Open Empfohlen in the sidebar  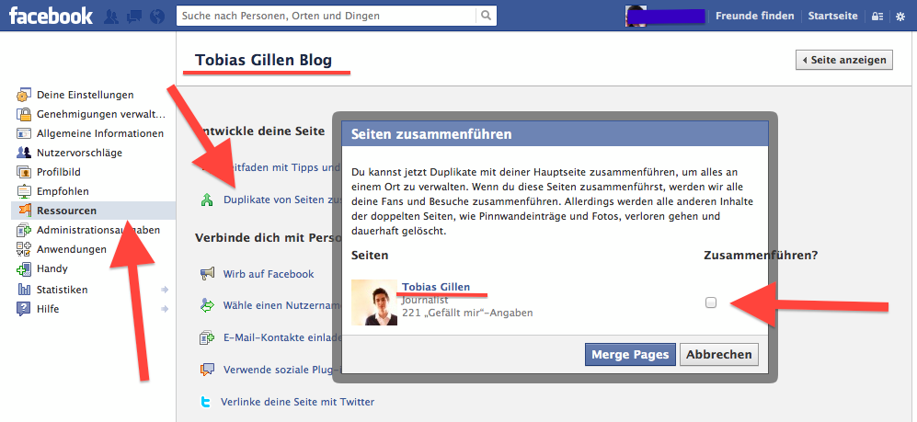(63, 191)
